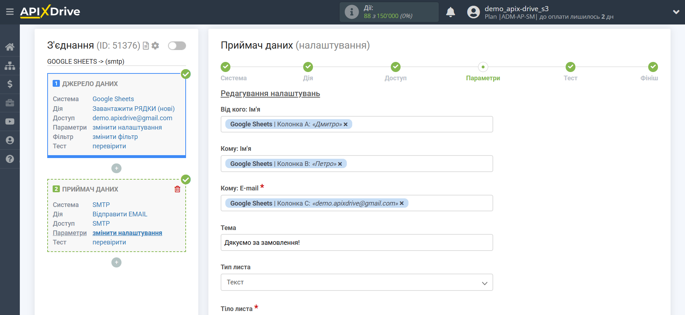Open Тип листа dropdown with Текст
Viewport: 685px width, 315px height.
pyautogui.click(x=357, y=282)
